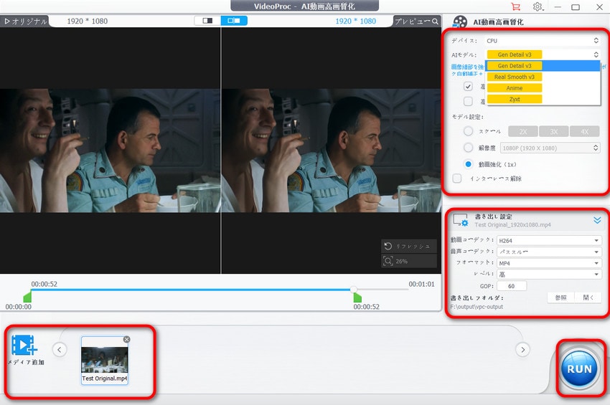Click the RUN button
This screenshot has width=610, height=405.
579,368
